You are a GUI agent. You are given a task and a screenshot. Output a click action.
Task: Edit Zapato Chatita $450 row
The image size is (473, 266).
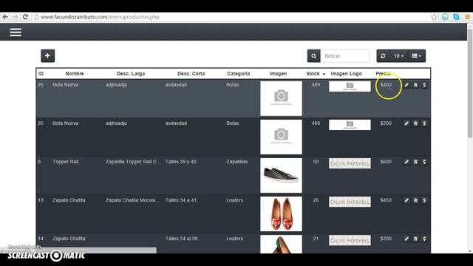click(x=406, y=200)
